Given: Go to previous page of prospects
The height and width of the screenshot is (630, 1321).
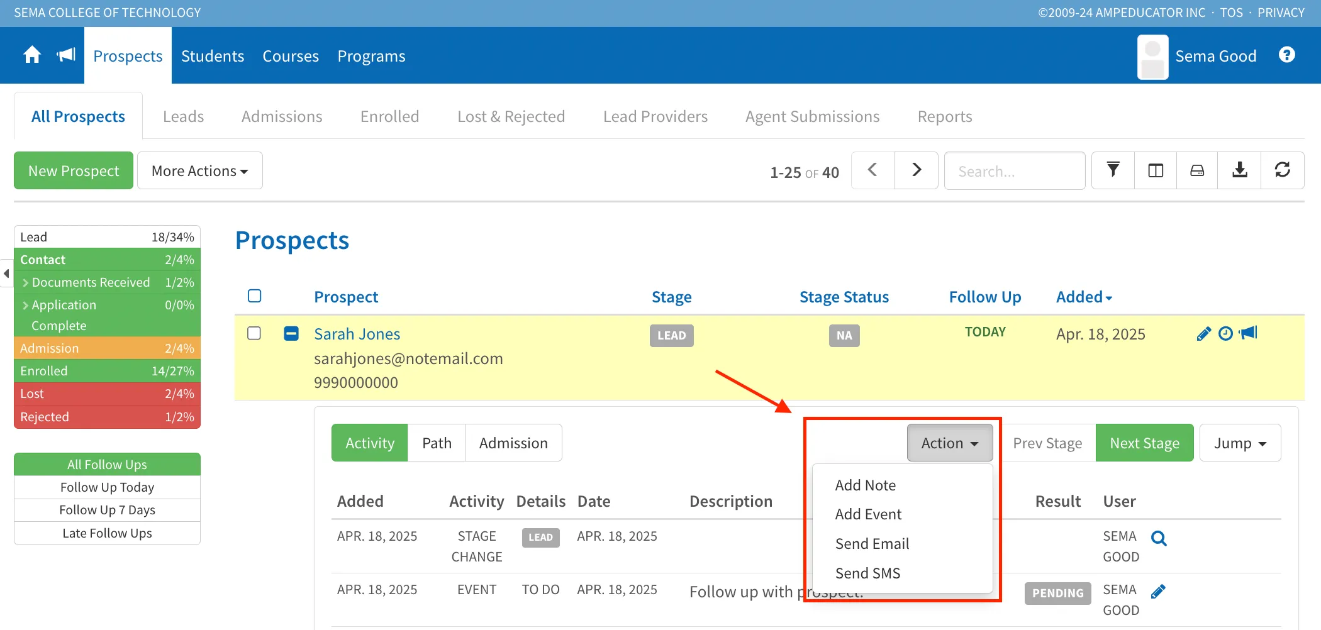Looking at the screenshot, I should click(x=872, y=170).
